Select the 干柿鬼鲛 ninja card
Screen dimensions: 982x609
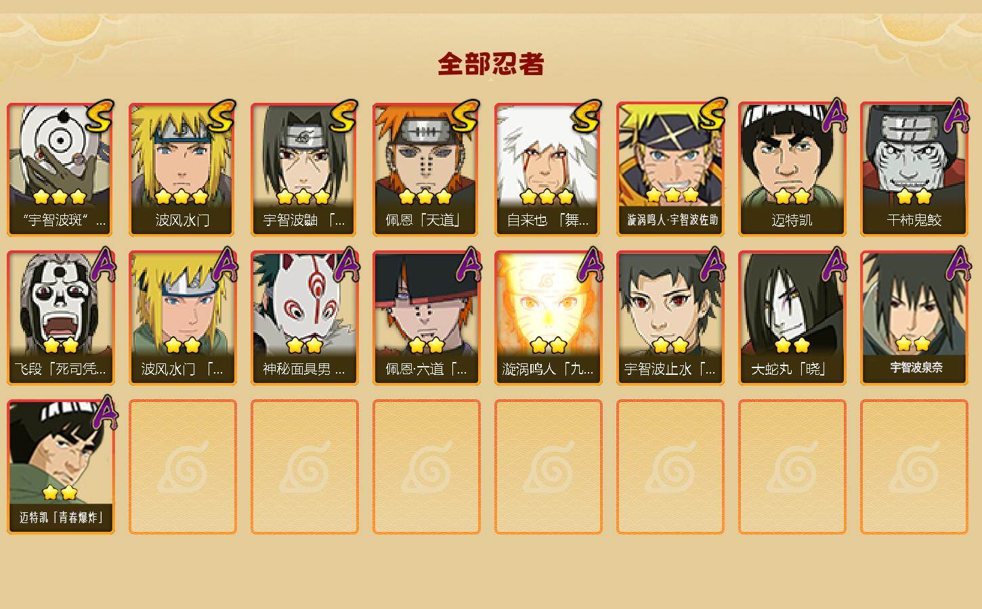914,169
